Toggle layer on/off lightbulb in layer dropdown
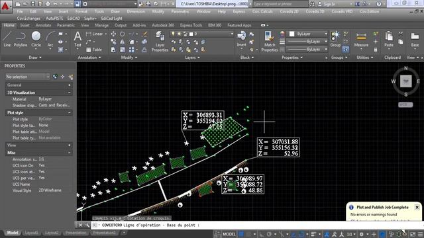424x238 pixels. click(173, 34)
